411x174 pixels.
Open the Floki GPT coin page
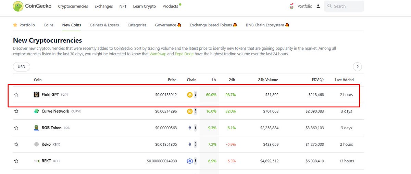[50, 95]
